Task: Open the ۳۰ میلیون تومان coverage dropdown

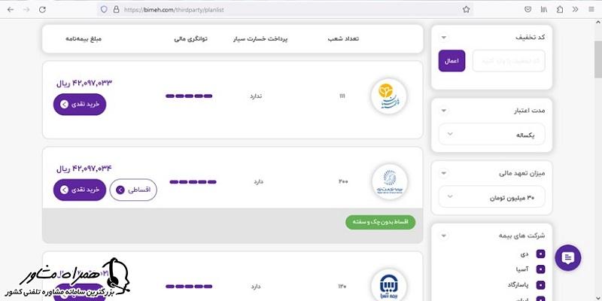Action: pos(492,197)
